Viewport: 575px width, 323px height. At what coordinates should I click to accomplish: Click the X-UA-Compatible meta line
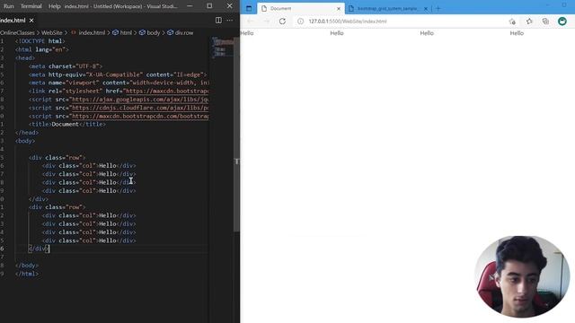[118, 74]
